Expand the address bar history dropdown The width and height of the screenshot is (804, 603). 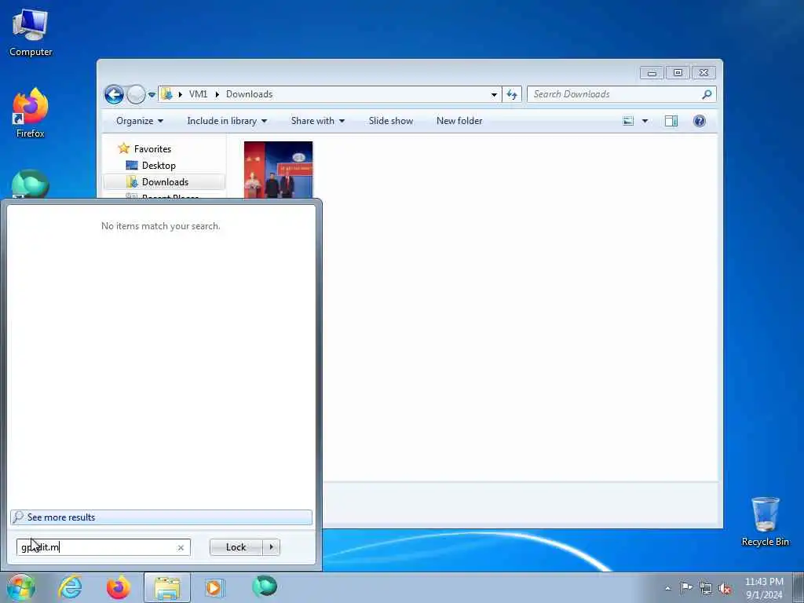tap(494, 94)
